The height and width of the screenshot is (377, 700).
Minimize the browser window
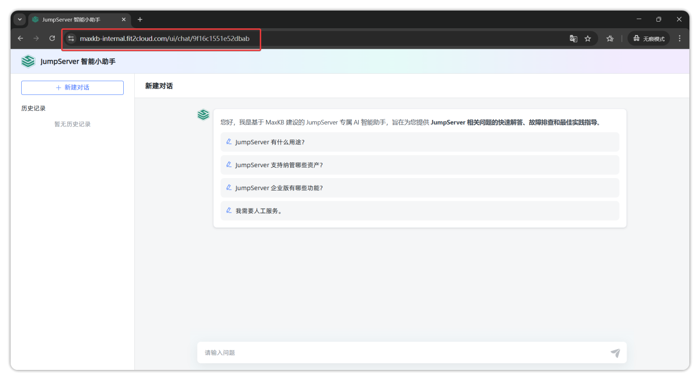point(639,19)
